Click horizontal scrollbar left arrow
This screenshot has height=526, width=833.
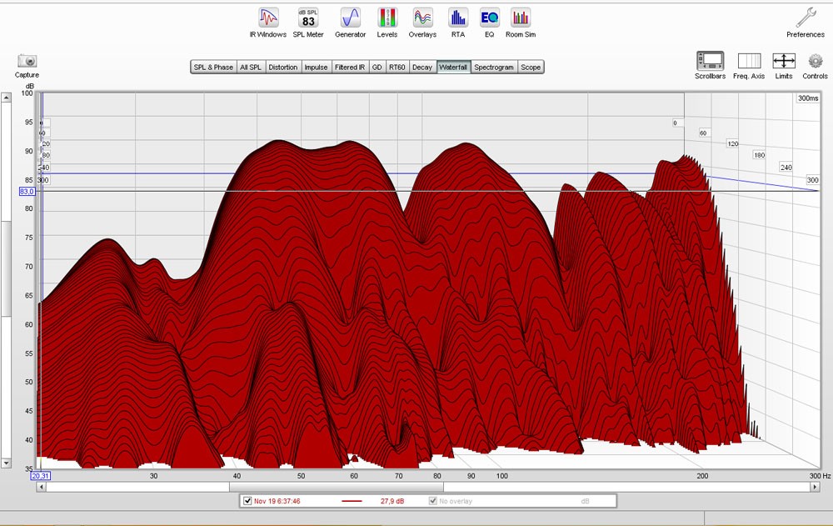pyautogui.click(x=42, y=487)
